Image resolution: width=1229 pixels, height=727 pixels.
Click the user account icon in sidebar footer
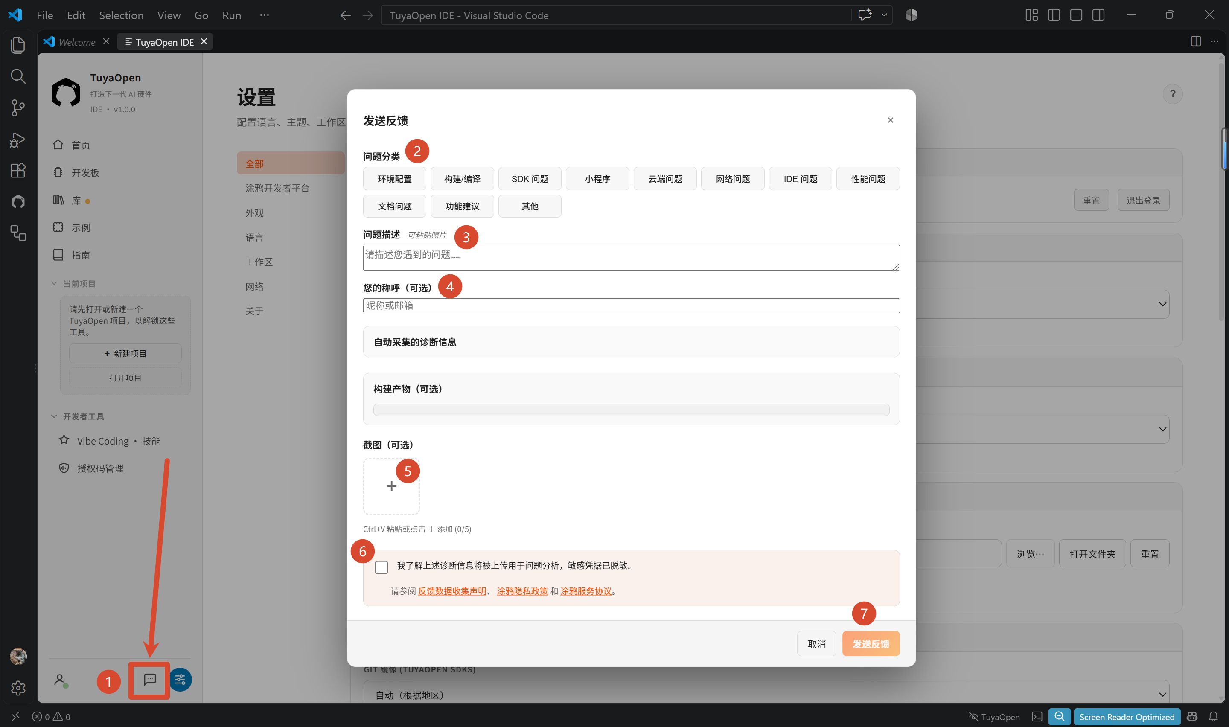point(60,680)
